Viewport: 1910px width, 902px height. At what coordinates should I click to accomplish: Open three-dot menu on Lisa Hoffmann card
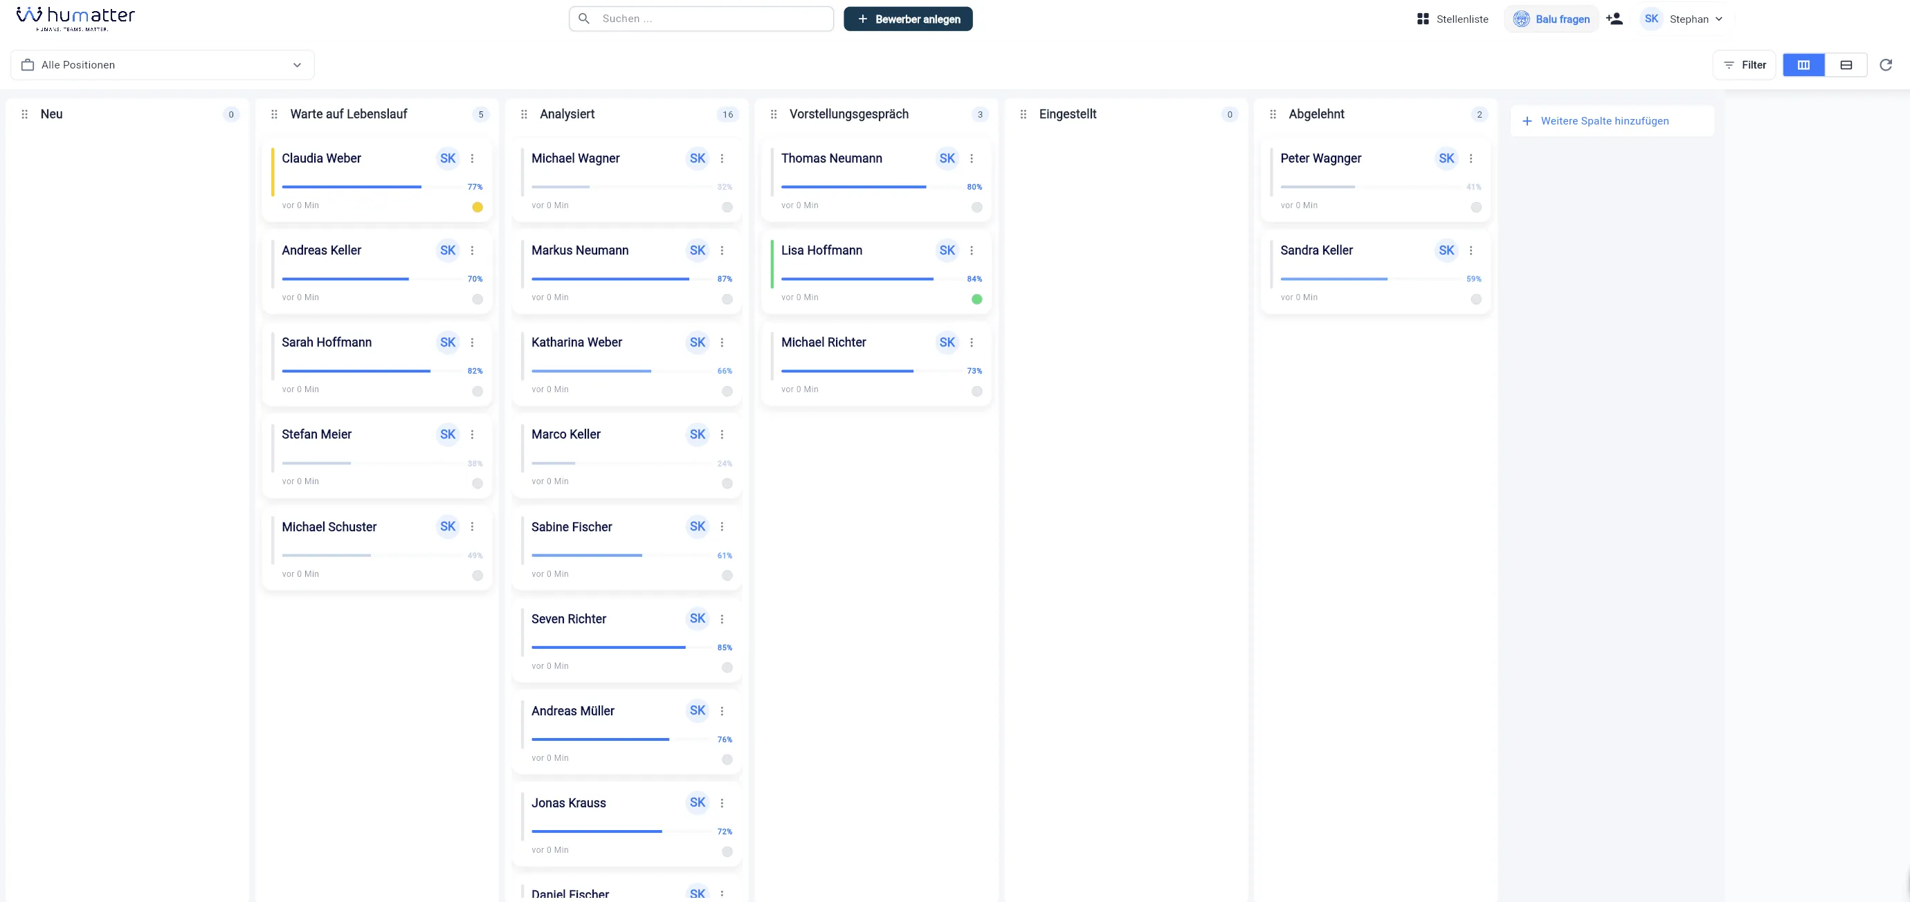972,250
